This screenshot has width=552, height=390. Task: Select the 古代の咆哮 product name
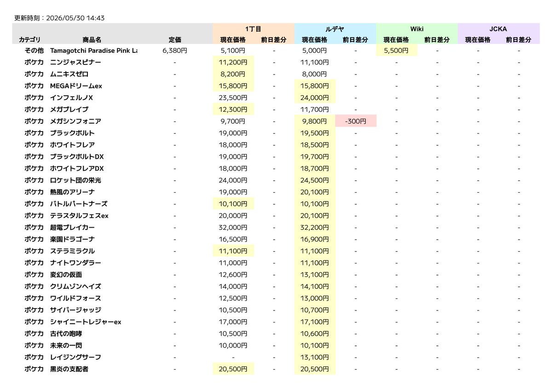pos(66,333)
